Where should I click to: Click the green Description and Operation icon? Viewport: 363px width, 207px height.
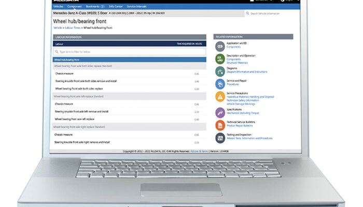tap(220, 58)
